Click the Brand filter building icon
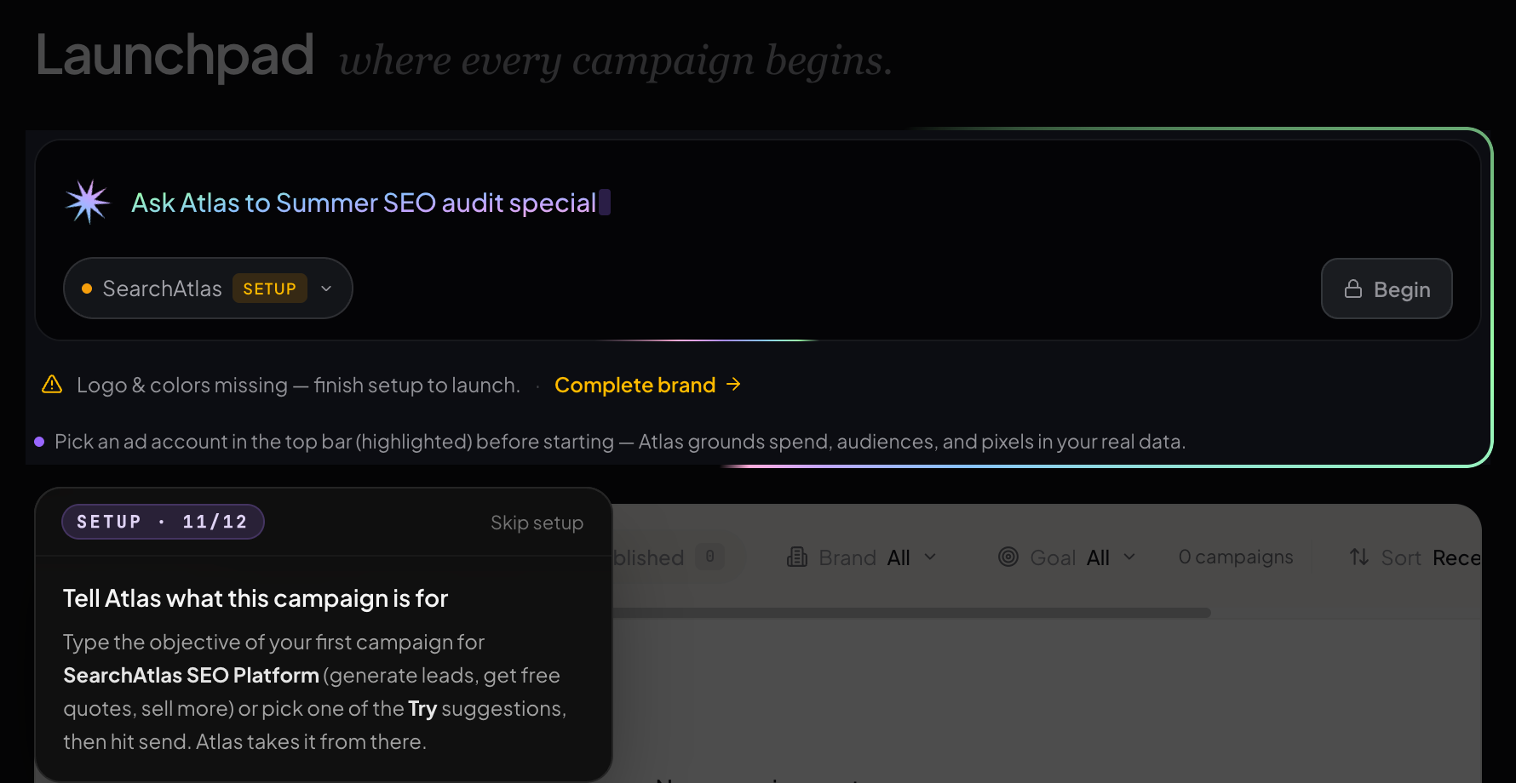1516x783 pixels. 797,557
